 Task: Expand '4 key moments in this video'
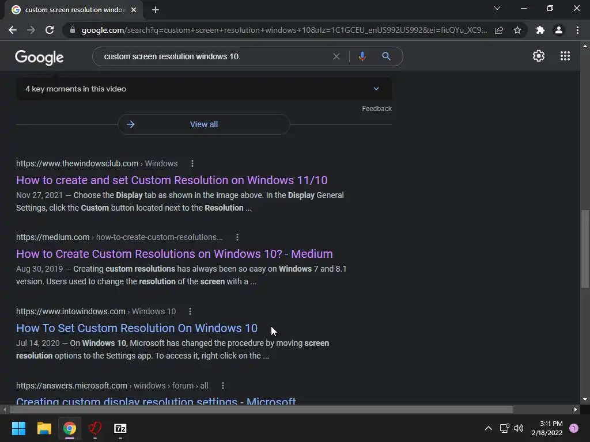(x=204, y=89)
